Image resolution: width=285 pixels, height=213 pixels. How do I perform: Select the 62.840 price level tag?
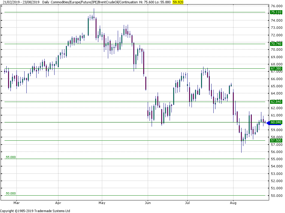pyautogui.click(x=276, y=102)
